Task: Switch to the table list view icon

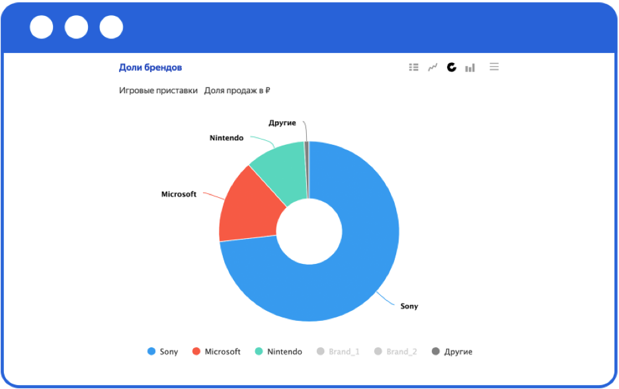Action: point(413,67)
